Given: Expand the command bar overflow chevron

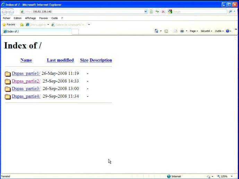Looking at the screenshot, I should coord(236,29).
